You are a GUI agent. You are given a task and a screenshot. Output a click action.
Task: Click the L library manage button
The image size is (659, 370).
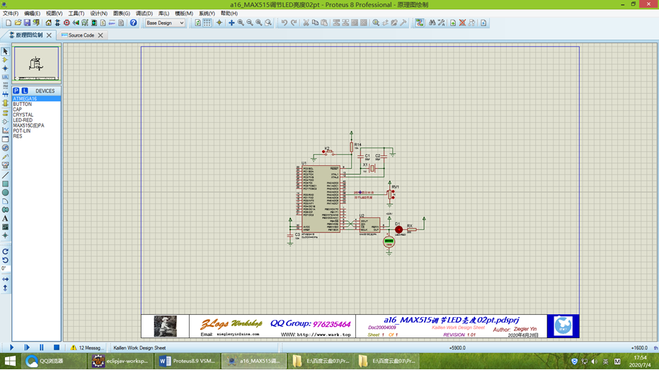(25, 90)
